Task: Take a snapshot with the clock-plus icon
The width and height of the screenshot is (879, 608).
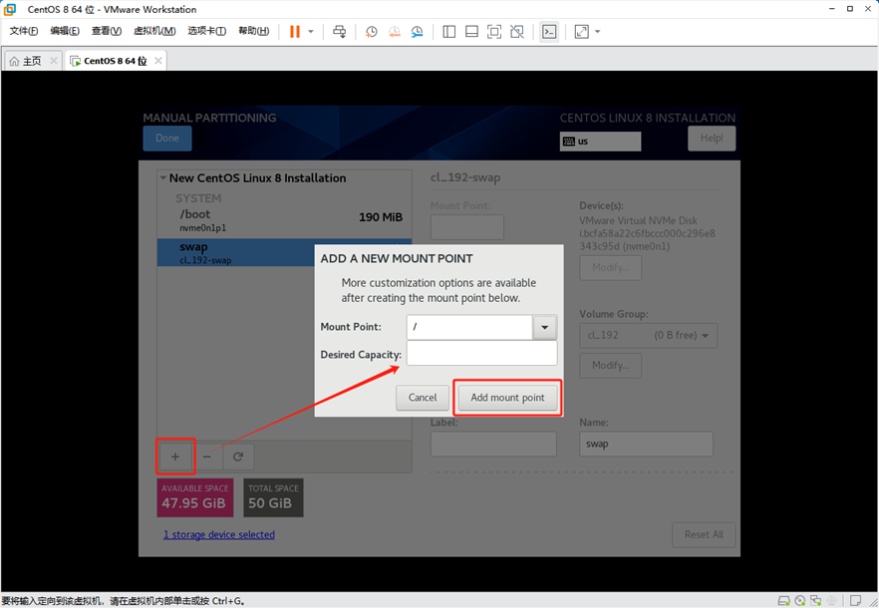Action: (x=371, y=32)
